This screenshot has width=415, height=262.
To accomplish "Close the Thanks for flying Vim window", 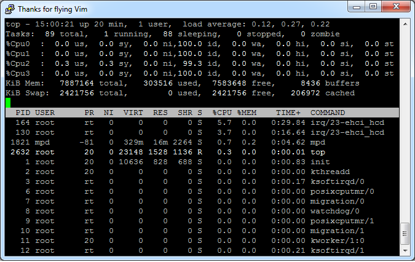I will [396, 7].
